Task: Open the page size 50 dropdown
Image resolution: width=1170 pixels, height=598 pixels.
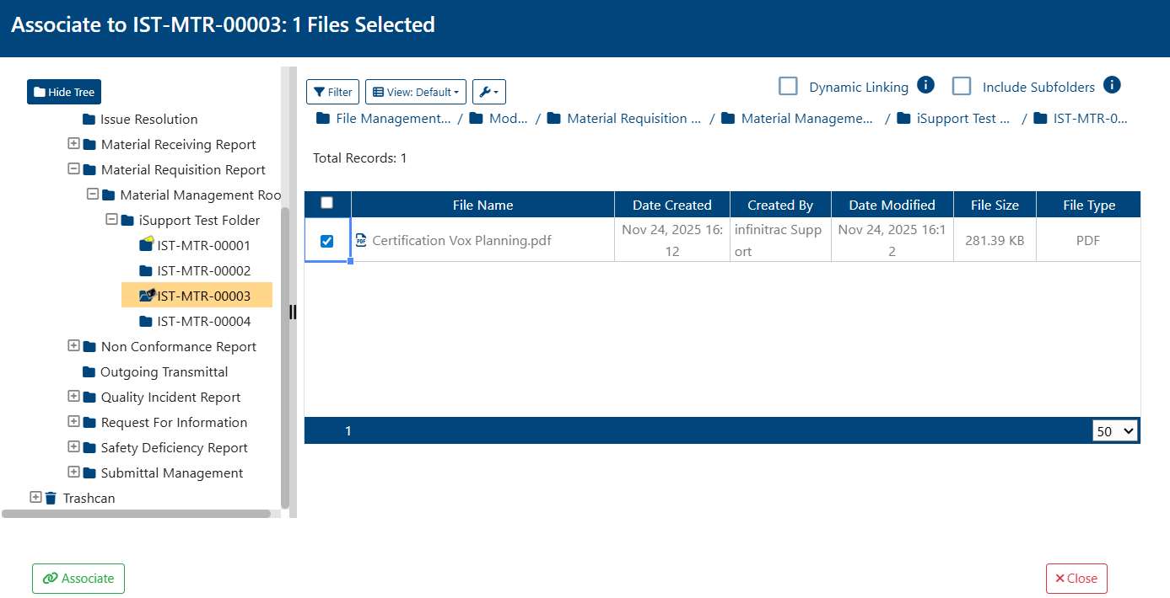Action: tap(1115, 431)
